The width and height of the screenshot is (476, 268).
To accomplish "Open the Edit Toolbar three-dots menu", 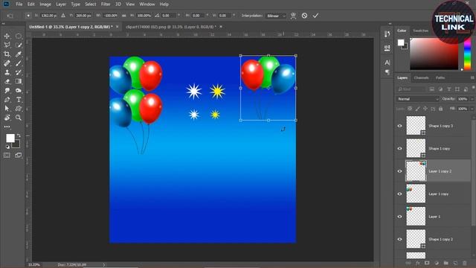I will pyautogui.click(x=7, y=127).
